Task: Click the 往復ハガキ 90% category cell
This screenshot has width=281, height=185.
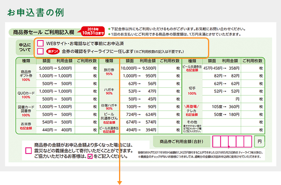Action: coord(109,107)
